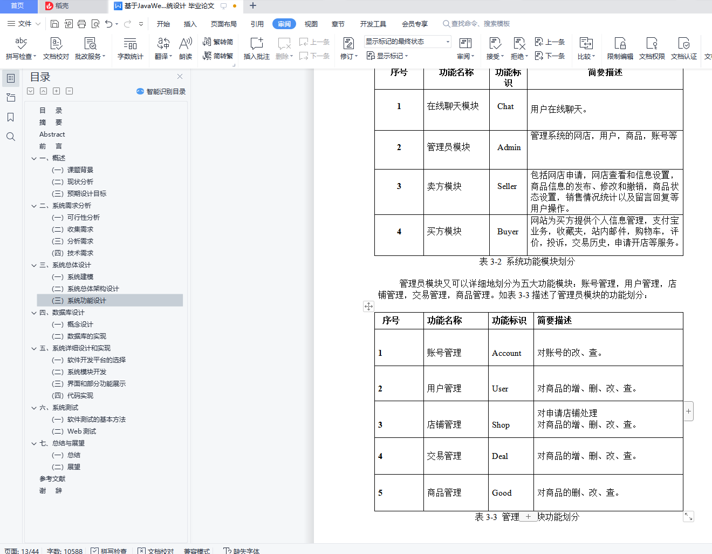Convert simplified to traditional (简转繁)
Screen dimensions: 712x554
tap(218, 56)
